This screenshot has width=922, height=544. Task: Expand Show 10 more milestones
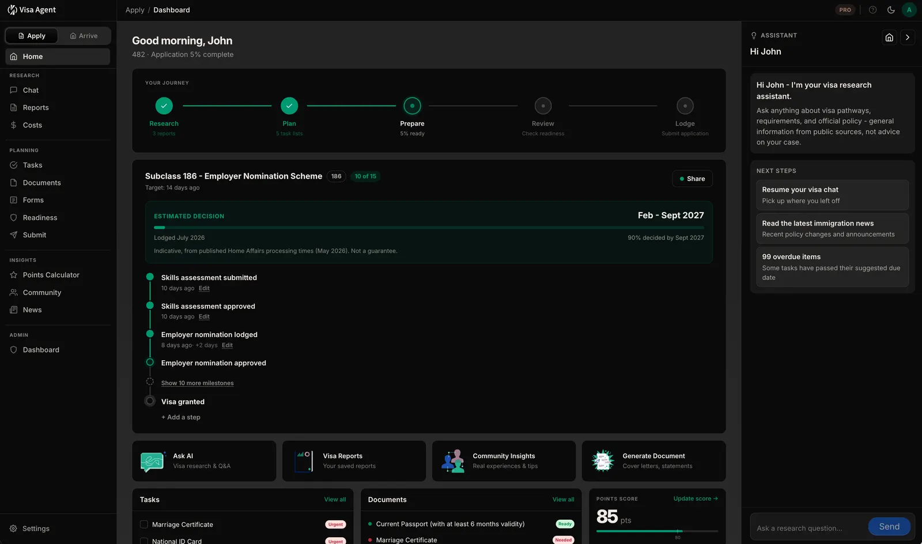197,383
